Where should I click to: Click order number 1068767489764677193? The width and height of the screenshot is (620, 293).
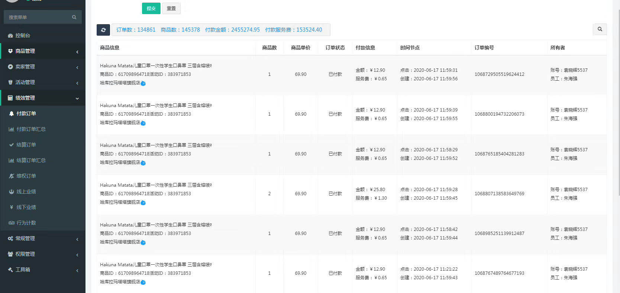(x=500, y=273)
